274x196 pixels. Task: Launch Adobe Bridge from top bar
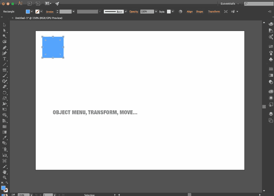[30, 3]
